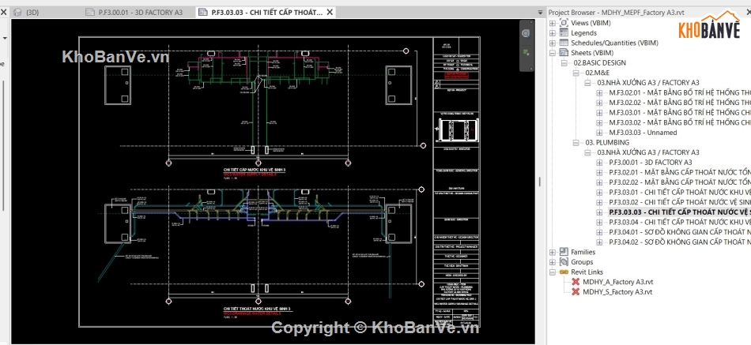Close the P.F3.03.03 view tab

coord(330,13)
